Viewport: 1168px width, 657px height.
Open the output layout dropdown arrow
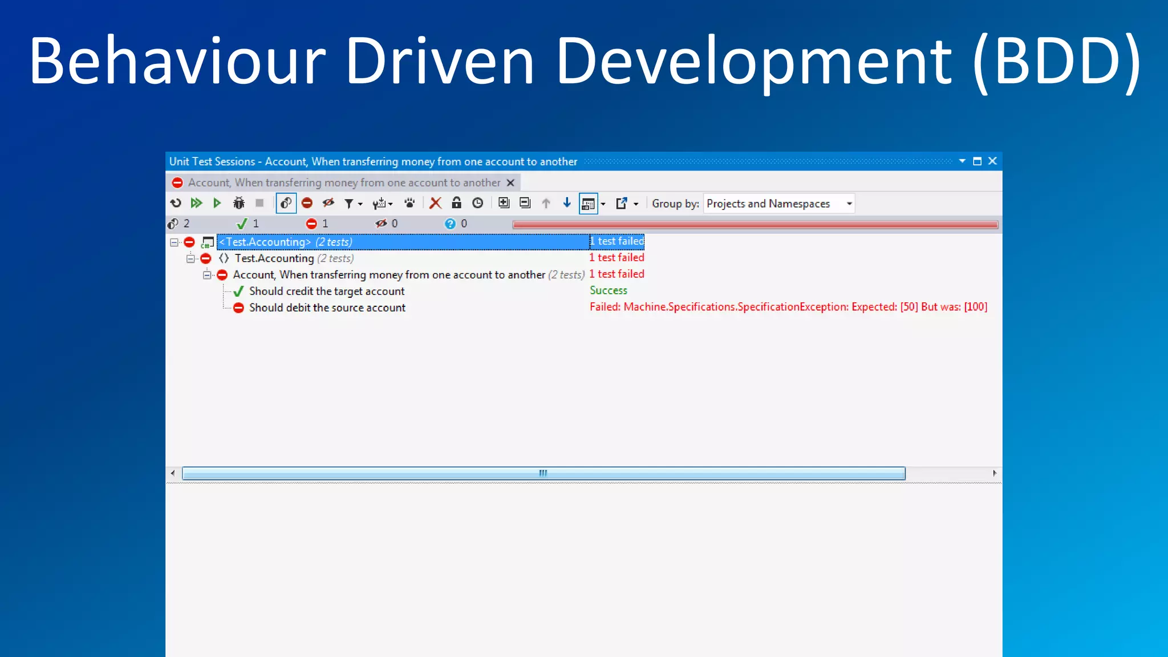(x=603, y=204)
